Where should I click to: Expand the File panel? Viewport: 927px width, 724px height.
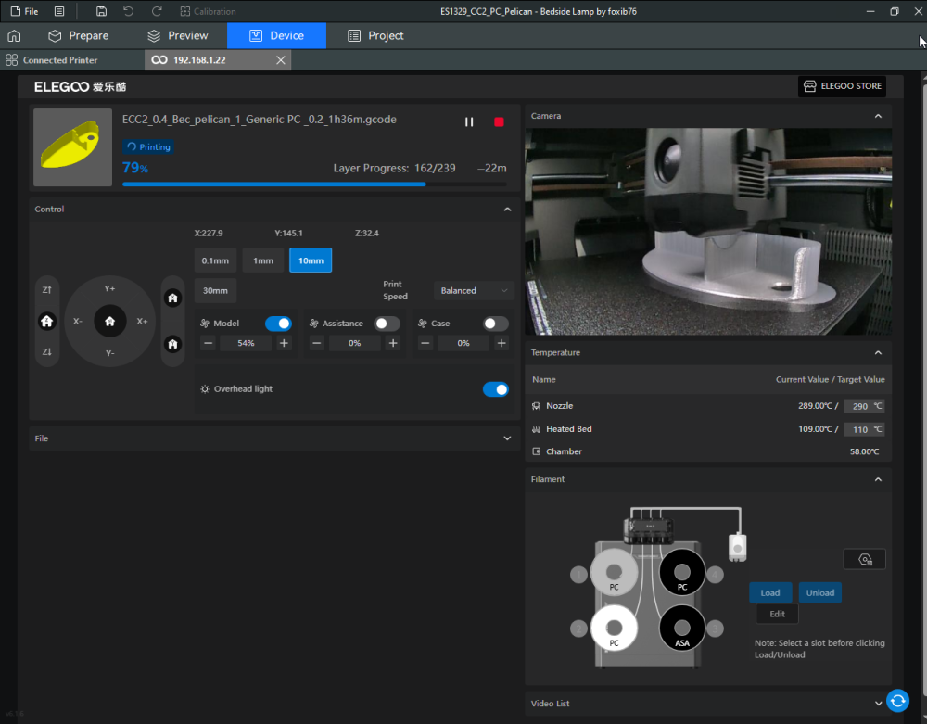click(x=506, y=438)
